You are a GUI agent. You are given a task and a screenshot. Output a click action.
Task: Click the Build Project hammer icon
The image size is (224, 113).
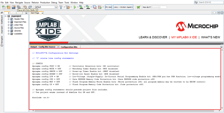pyautogui.click(x=61, y=7)
